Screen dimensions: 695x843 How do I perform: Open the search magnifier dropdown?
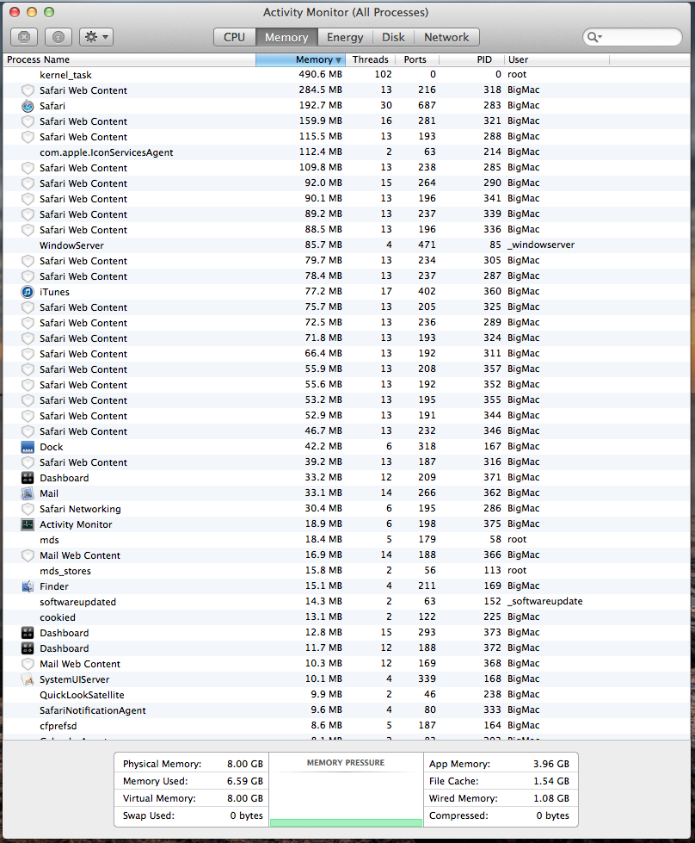tap(594, 37)
